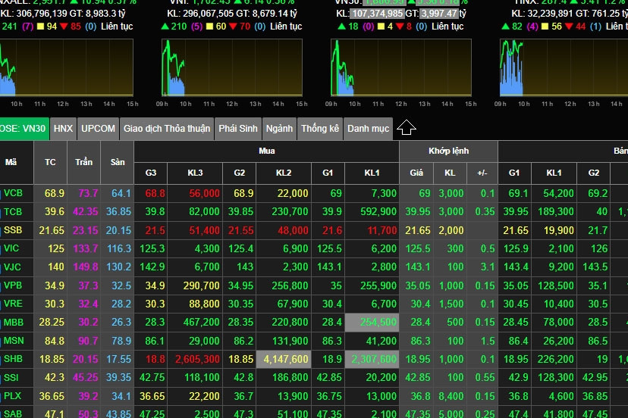The width and height of the screenshot is (628, 418).
Task: Click the Sàn column header
Action: pyautogui.click(x=117, y=162)
